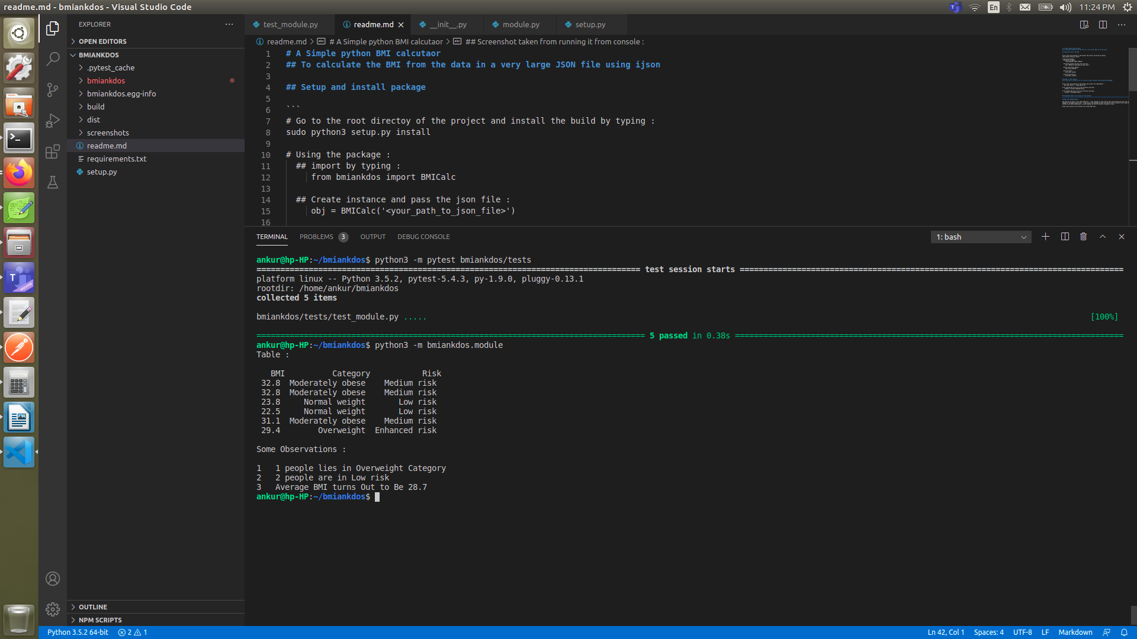Screen dimensions: 1137x639
Task: Click the Search icon in activity bar
Action: 52,59
